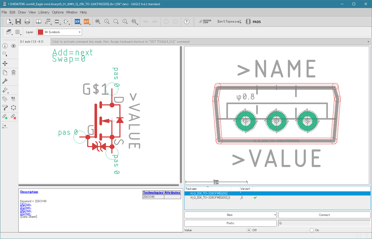This screenshot has height=239, width=372.
Task: Toggle the Show eye icon tool
Action: pyautogui.click(x=13, y=46)
